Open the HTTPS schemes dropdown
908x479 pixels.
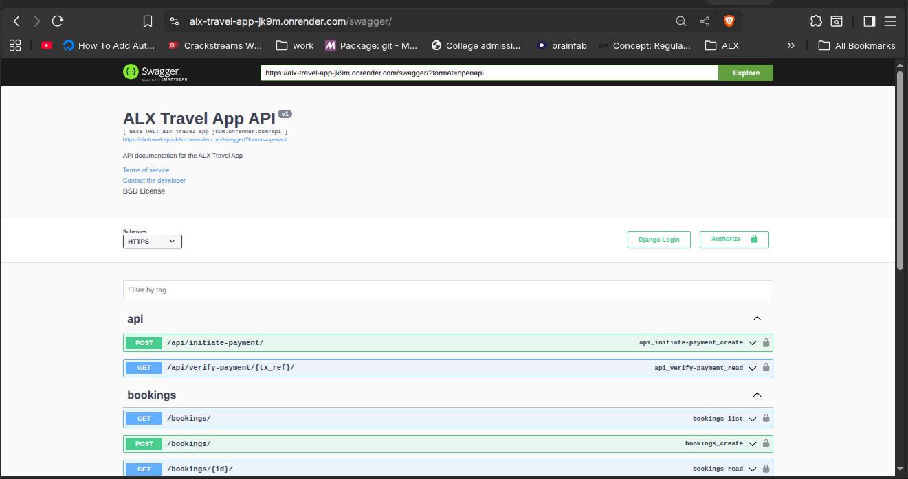tap(152, 241)
